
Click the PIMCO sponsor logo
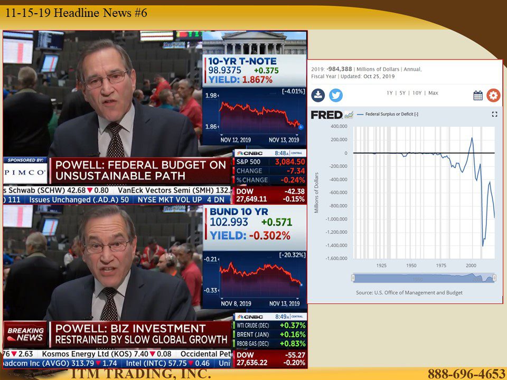[25, 173]
